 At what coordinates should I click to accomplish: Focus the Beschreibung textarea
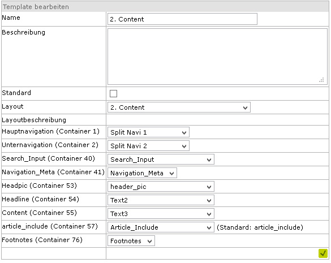(x=217, y=57)
